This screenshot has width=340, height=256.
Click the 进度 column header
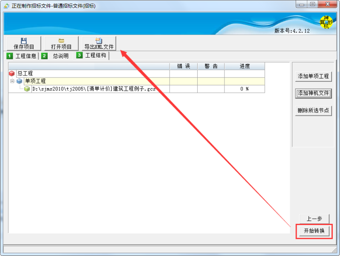[x=244, y=66]
